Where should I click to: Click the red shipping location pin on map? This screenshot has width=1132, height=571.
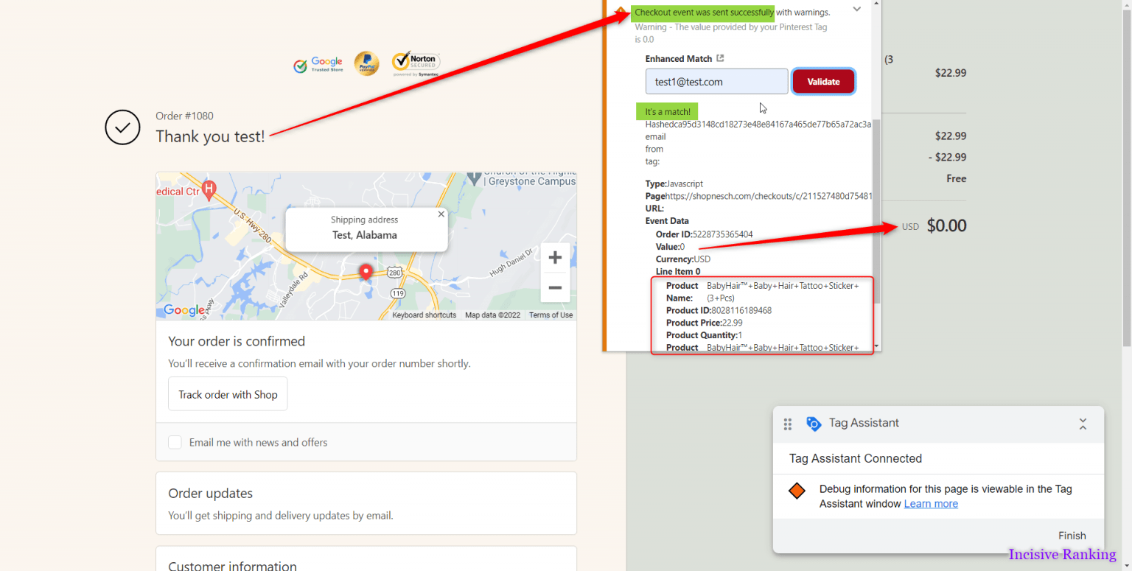click(x=366, y=272)
